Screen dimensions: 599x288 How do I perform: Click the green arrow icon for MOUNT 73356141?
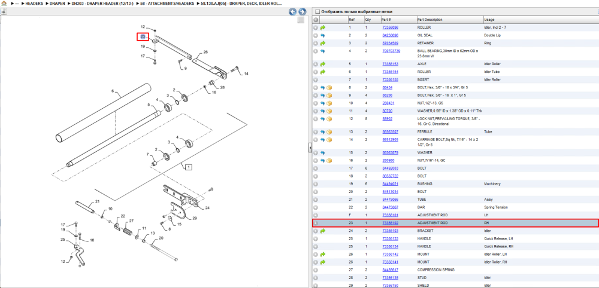[323, 262]
